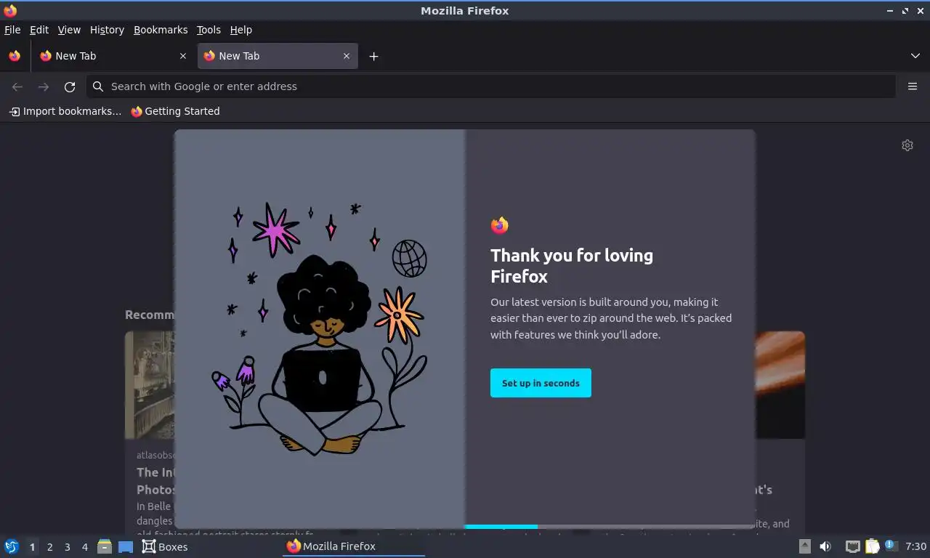Viewport: 930px width, 558px height.
Task: Go forward one page
Action: 44,86
